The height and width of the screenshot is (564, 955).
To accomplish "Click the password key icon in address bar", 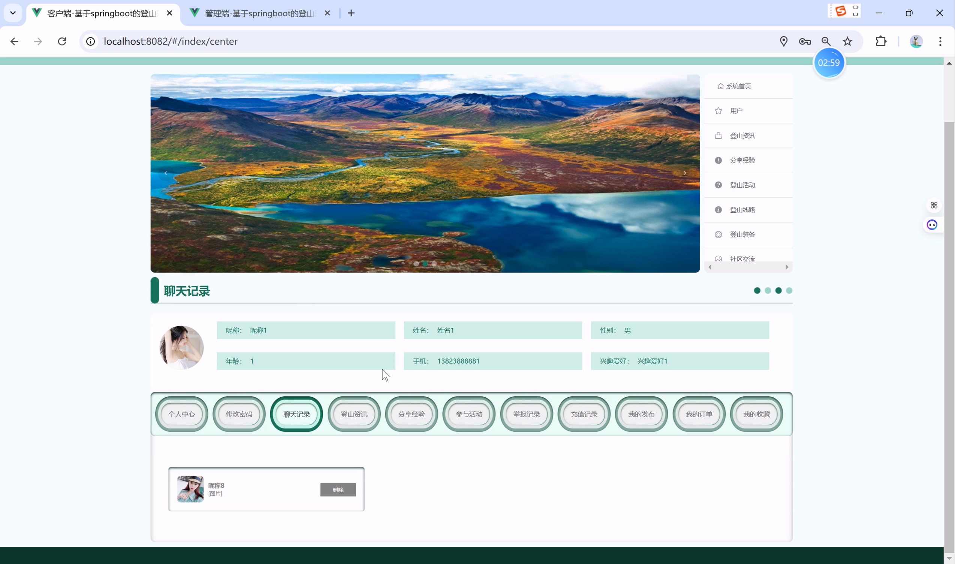I will tap(805, 42).
